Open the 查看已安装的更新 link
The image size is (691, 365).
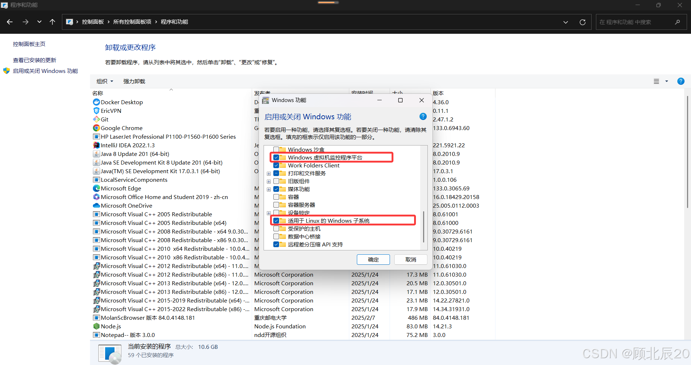pos(35,60)
